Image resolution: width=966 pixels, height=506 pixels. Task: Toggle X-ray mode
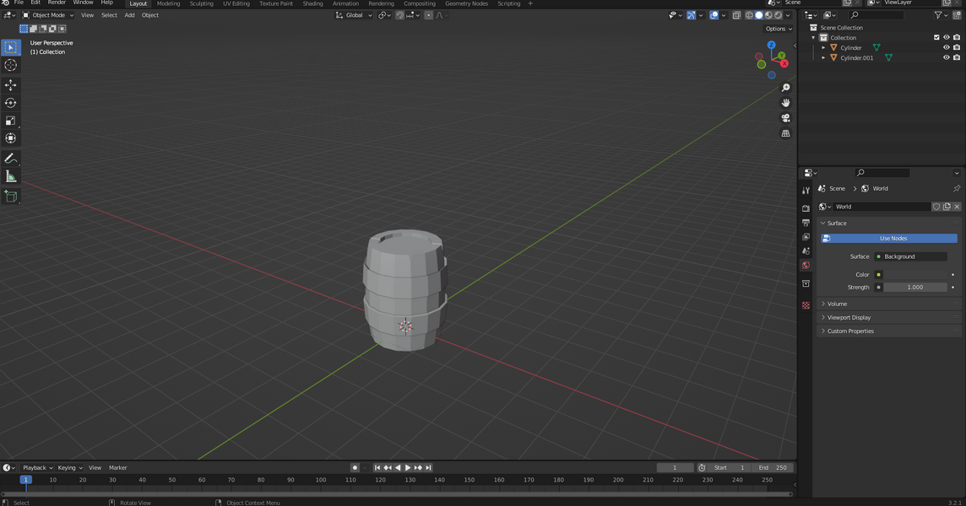737,15
